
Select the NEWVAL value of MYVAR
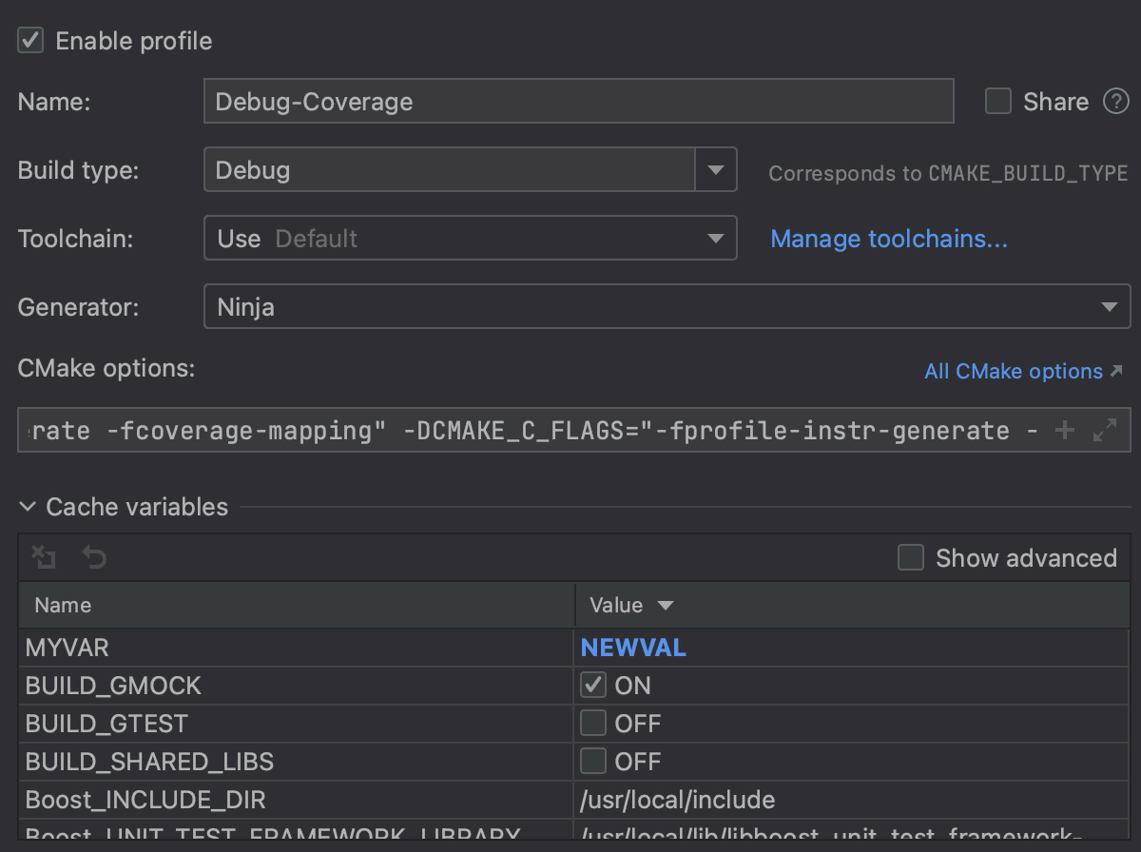click(633, 648)
